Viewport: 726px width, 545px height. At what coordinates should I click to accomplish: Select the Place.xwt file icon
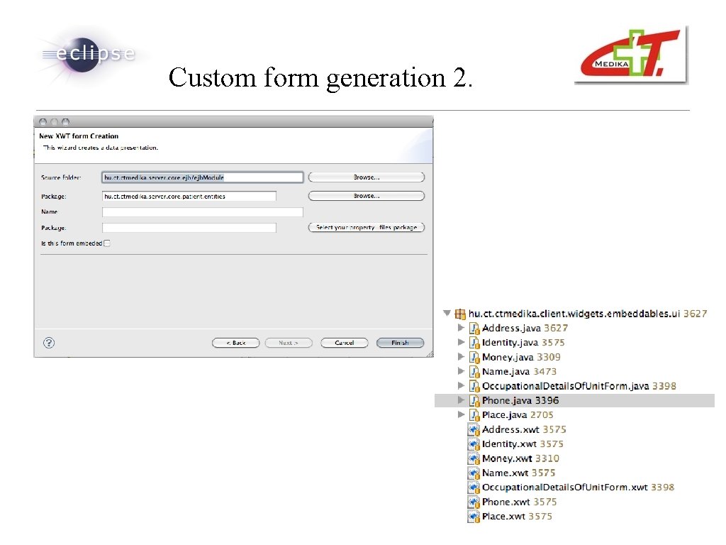pos(473,517)
